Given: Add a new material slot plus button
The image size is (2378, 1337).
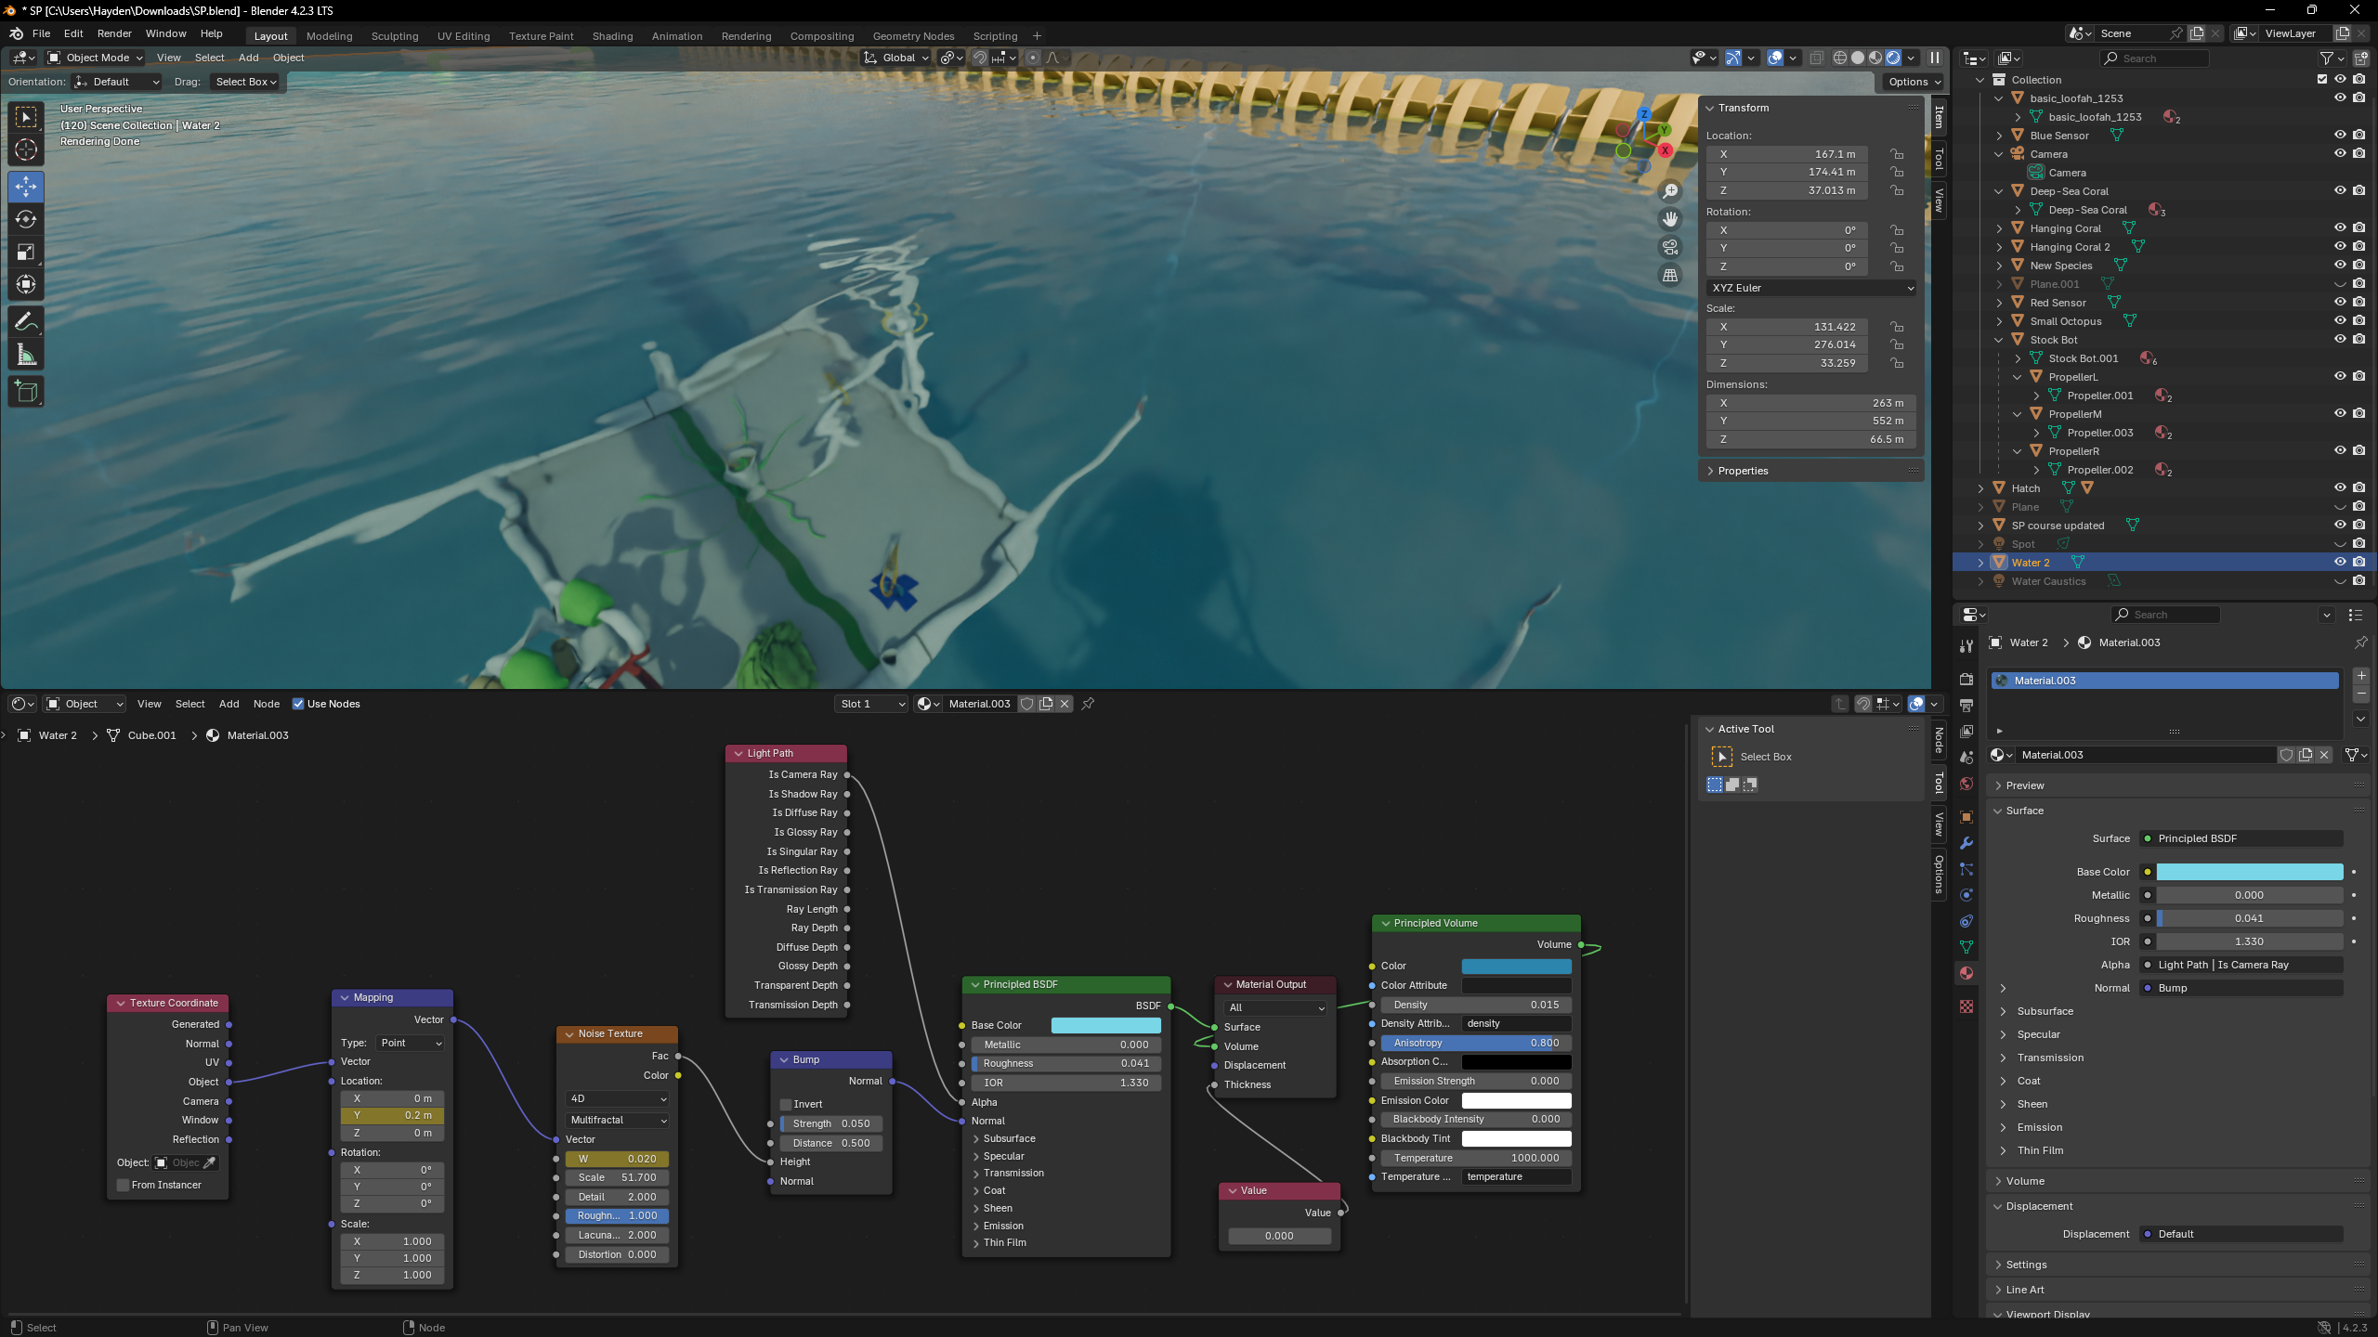Looking at the screenshot, I should [x=2361, y=676].
